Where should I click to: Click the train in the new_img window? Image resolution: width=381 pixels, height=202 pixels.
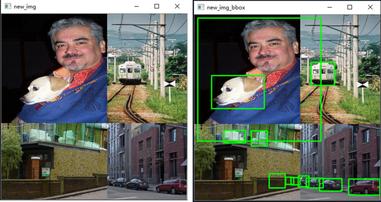click(130, 72)
